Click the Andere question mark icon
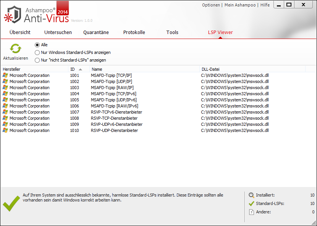 (x=251, y=212)
